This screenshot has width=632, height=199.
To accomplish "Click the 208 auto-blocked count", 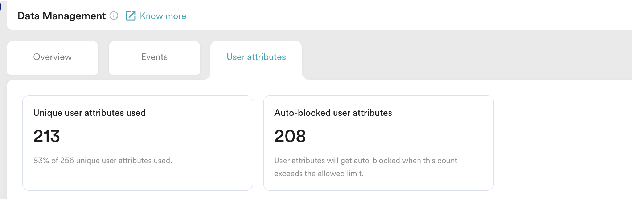I will tap(290, 136).
